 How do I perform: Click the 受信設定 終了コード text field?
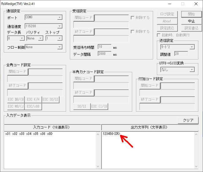[112, 32]
